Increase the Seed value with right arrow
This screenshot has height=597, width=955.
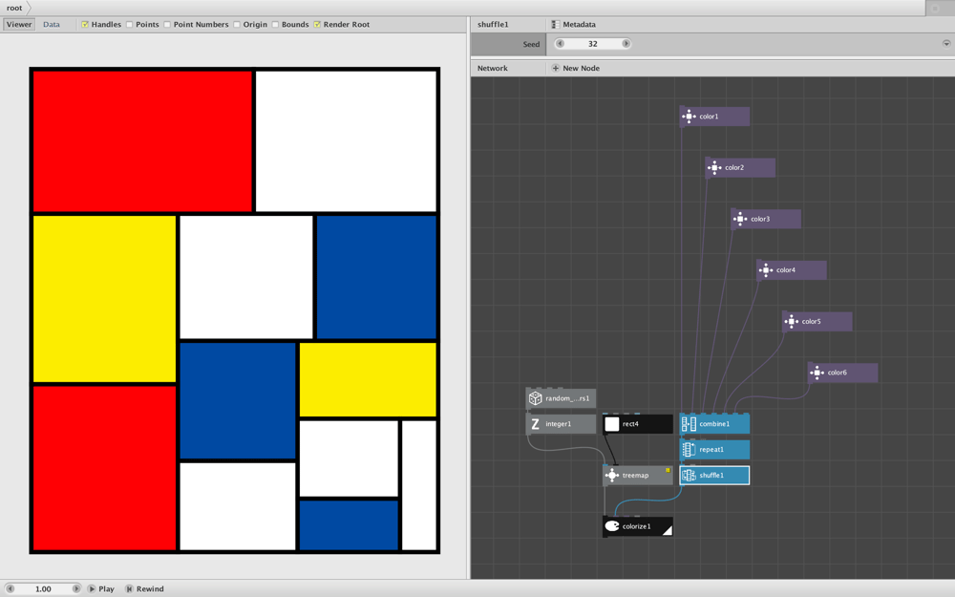tap(626, 44)
